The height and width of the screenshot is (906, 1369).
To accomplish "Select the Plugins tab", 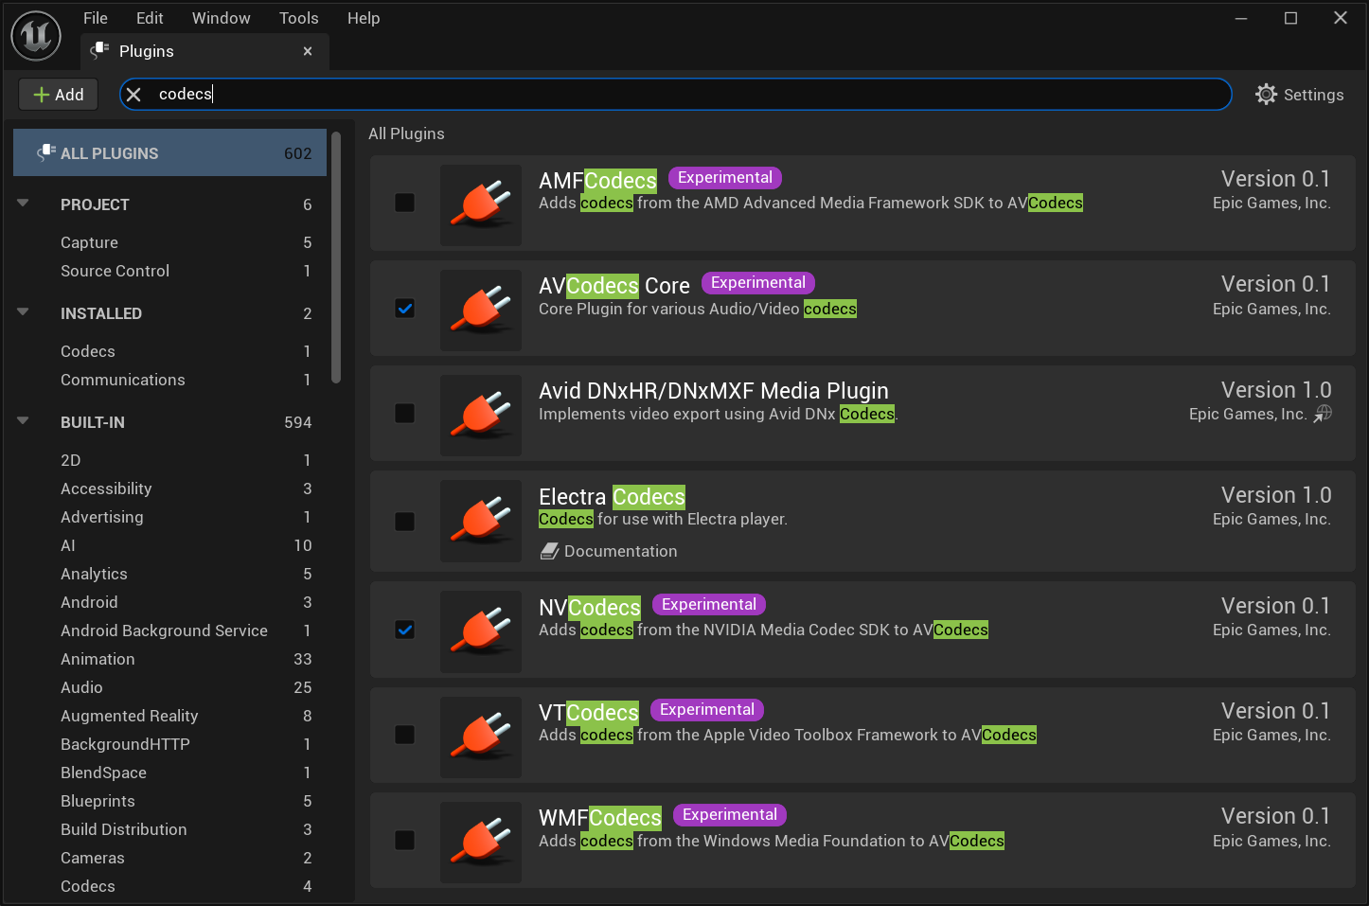I will 204,51.
